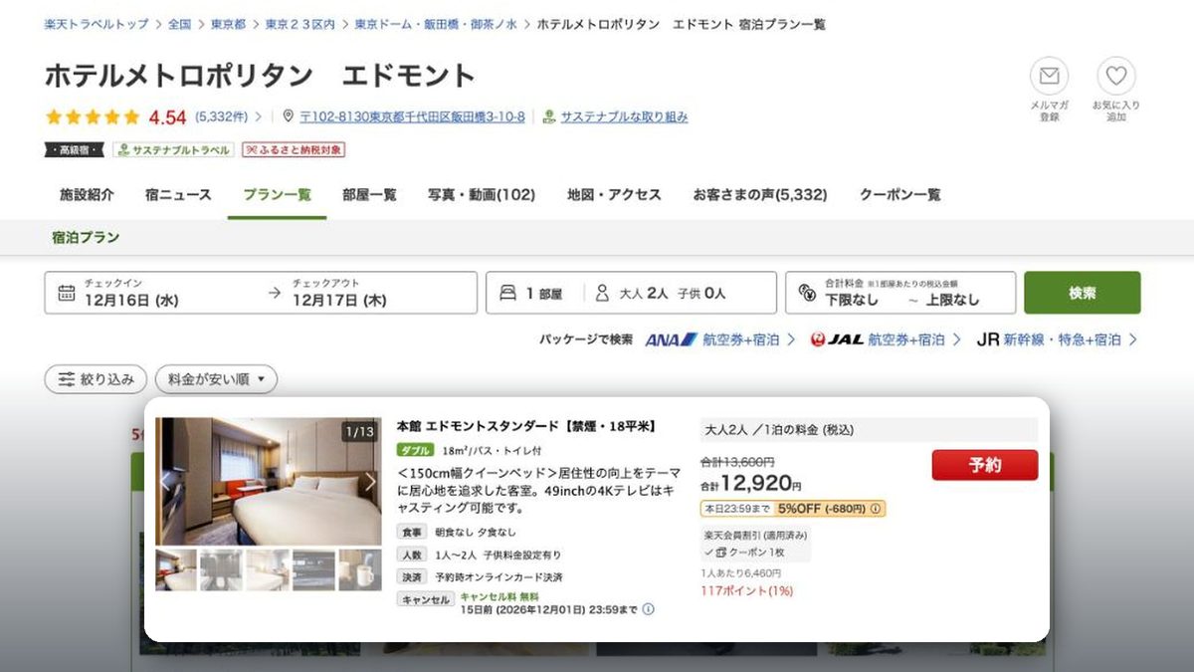Switch to 部屋一覧 tab
This screenshot has width=1194, height=672.
coord(369,194)
